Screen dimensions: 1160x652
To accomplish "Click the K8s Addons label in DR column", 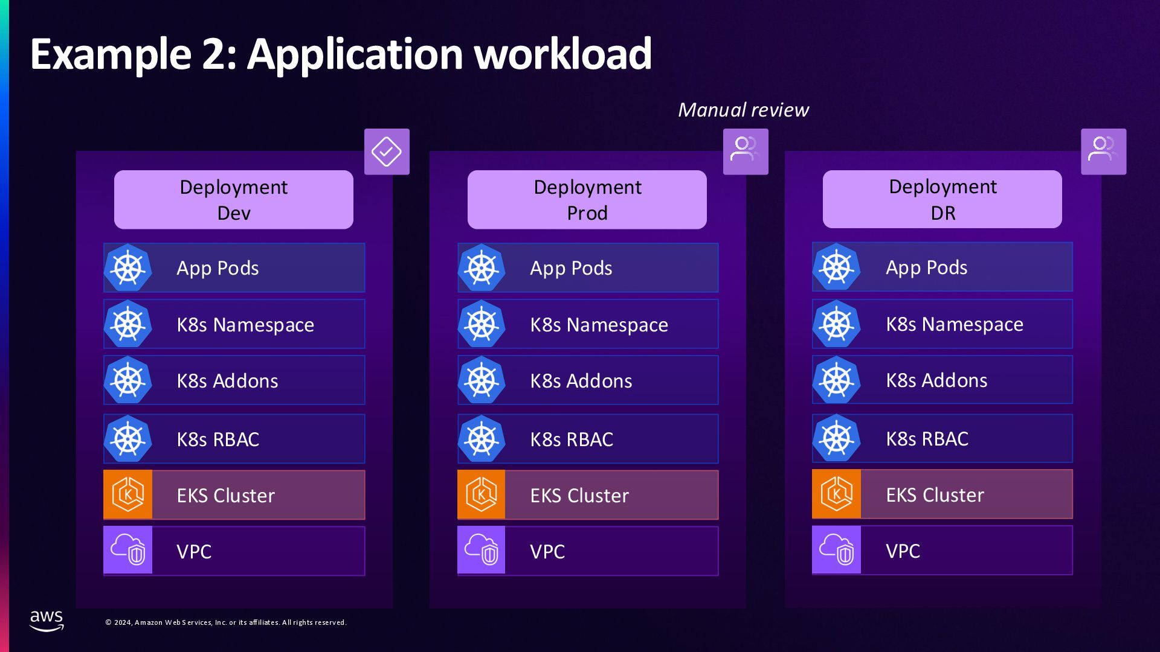I will tap(936, 380).
